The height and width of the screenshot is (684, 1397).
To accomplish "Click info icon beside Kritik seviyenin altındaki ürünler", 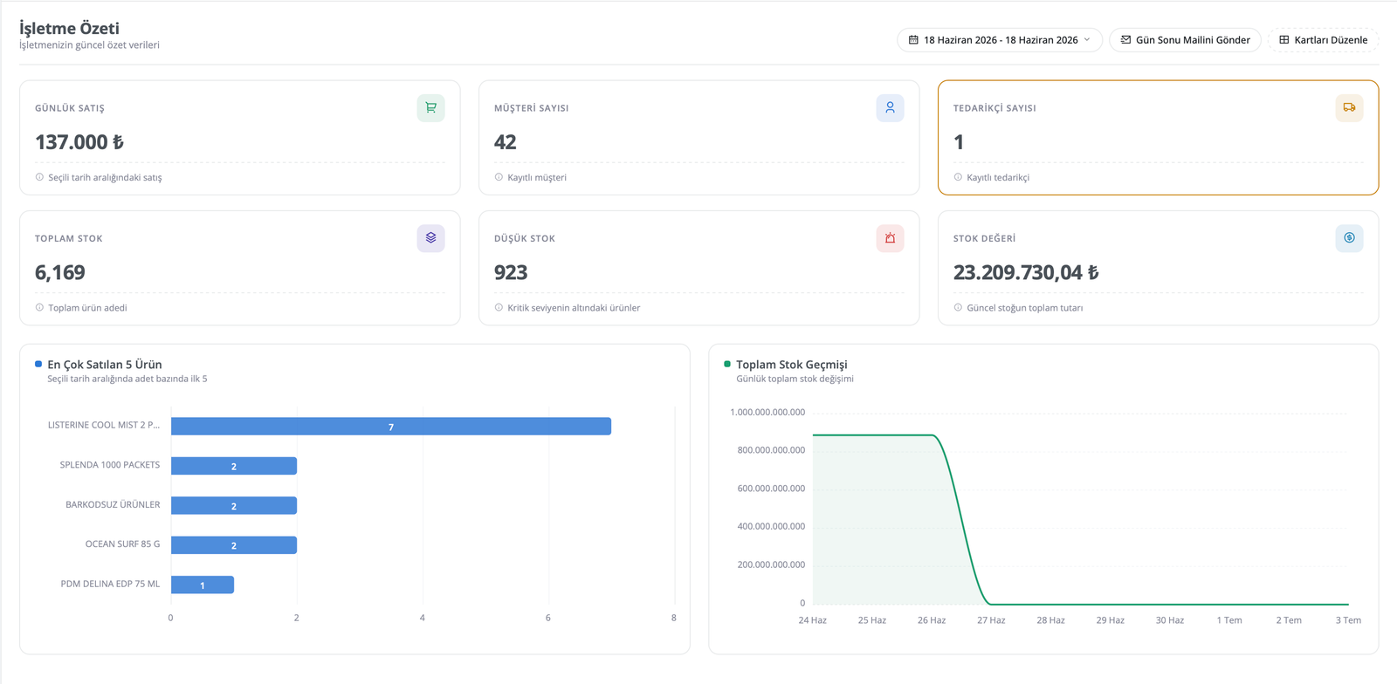I will point(499,307).
